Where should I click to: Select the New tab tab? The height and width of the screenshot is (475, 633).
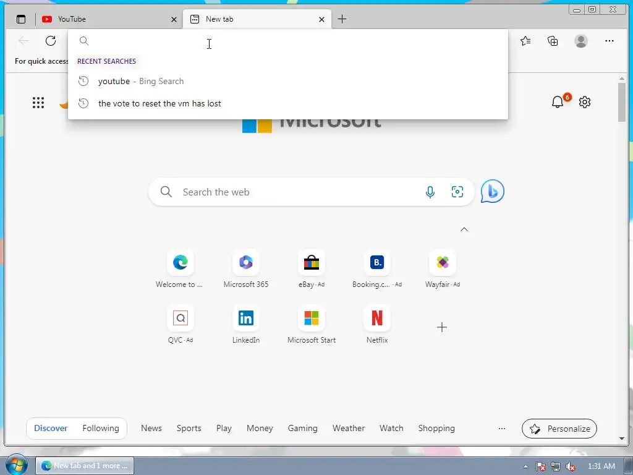click(x=257, y=19)
